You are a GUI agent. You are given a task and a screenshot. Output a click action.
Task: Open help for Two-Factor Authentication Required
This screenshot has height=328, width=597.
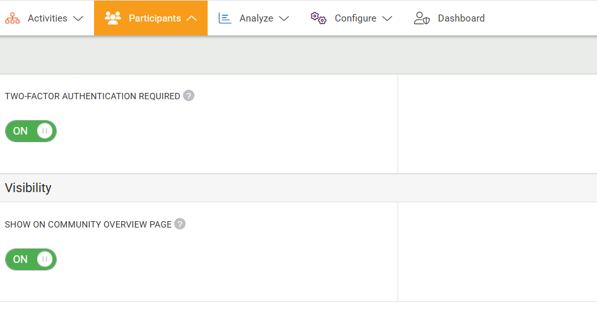click(189, 96)
